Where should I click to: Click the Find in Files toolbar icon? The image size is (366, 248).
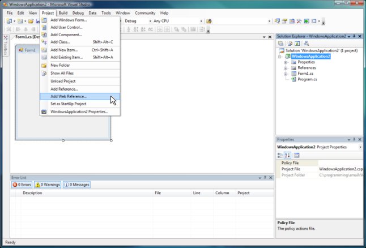point(209,21)
